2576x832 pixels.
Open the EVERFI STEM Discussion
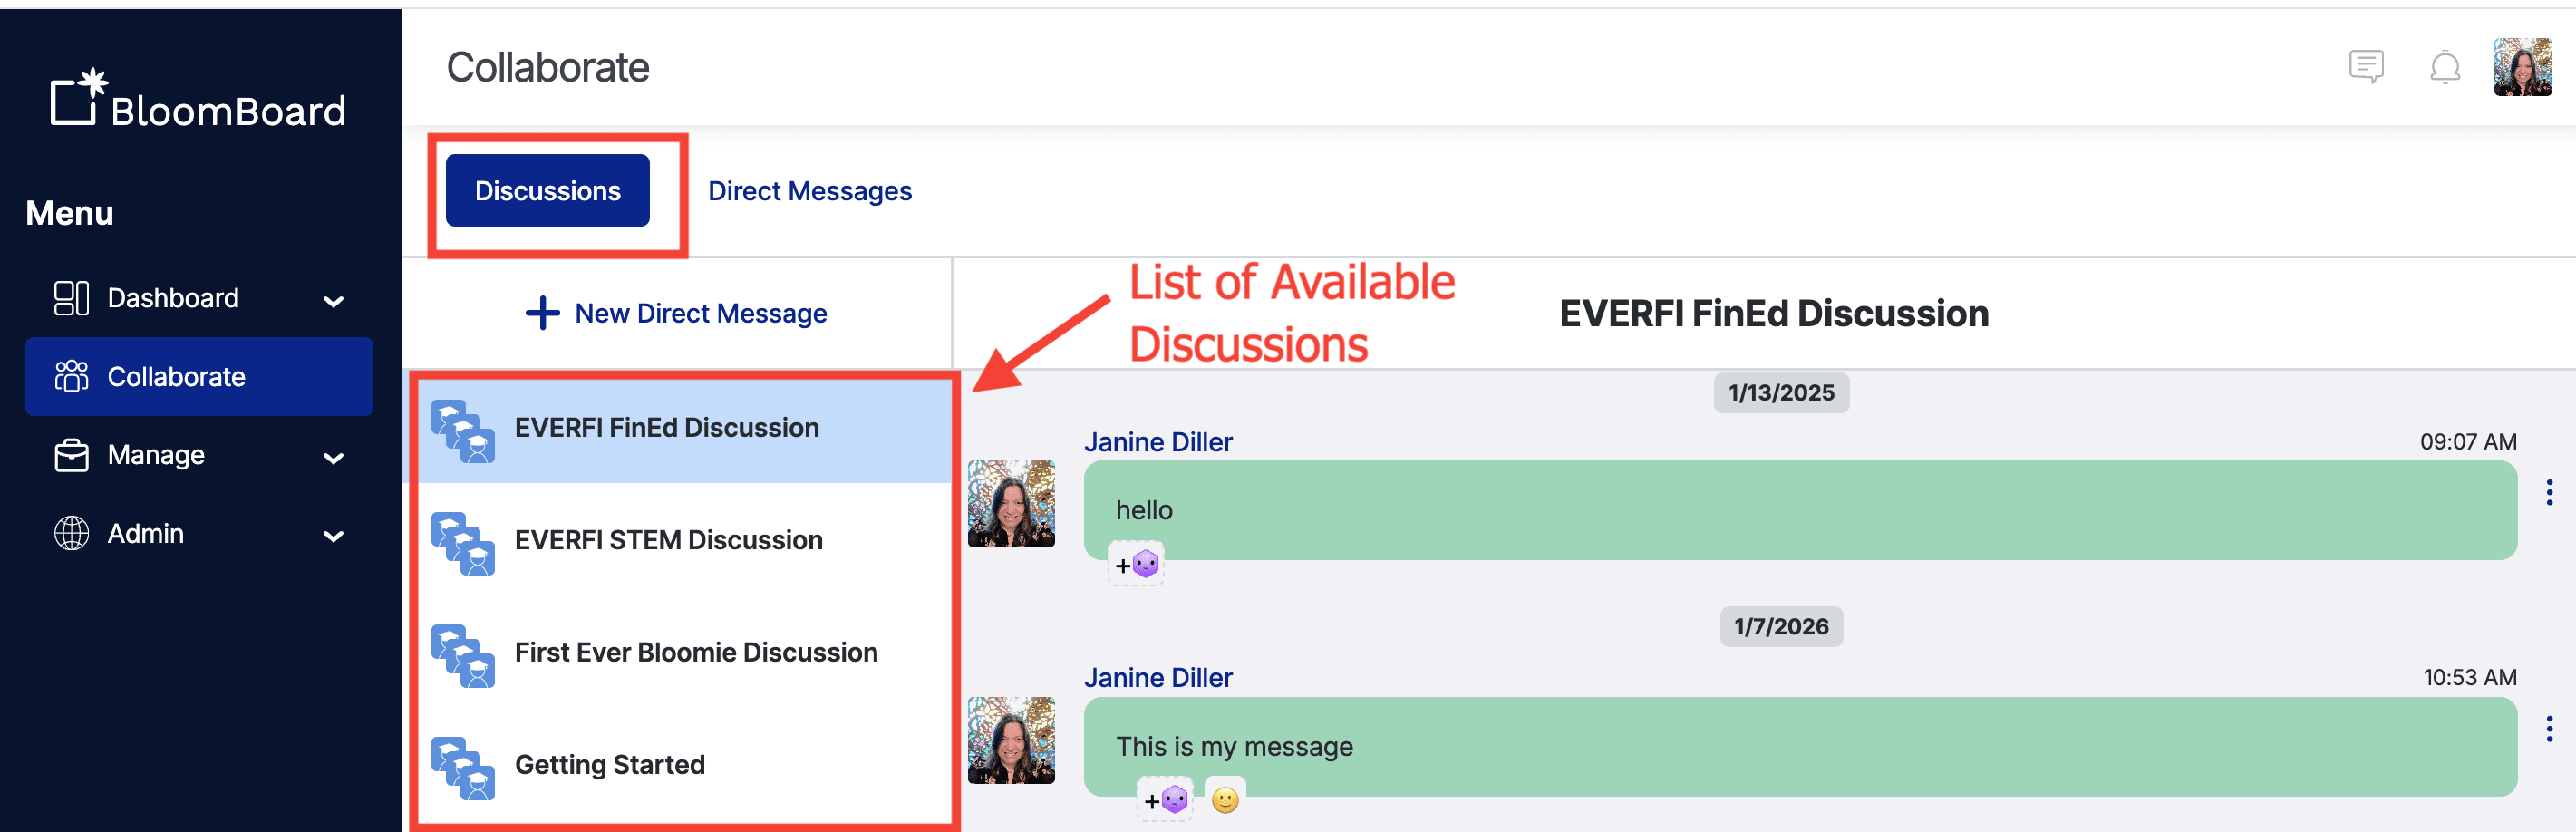tap(685, 541)
